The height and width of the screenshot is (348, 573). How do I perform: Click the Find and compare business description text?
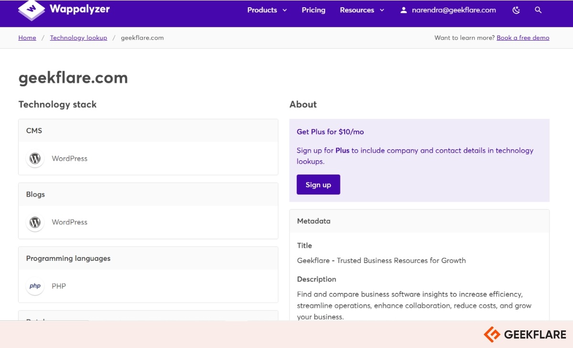(x=414, y=306)
